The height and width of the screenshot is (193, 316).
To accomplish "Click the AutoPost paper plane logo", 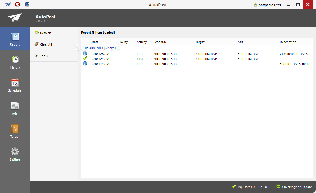I will tap(15, 18).
